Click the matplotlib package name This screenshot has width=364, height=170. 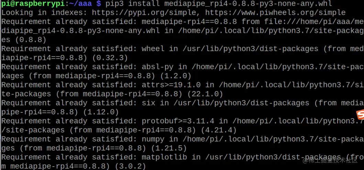pos(164,158)
